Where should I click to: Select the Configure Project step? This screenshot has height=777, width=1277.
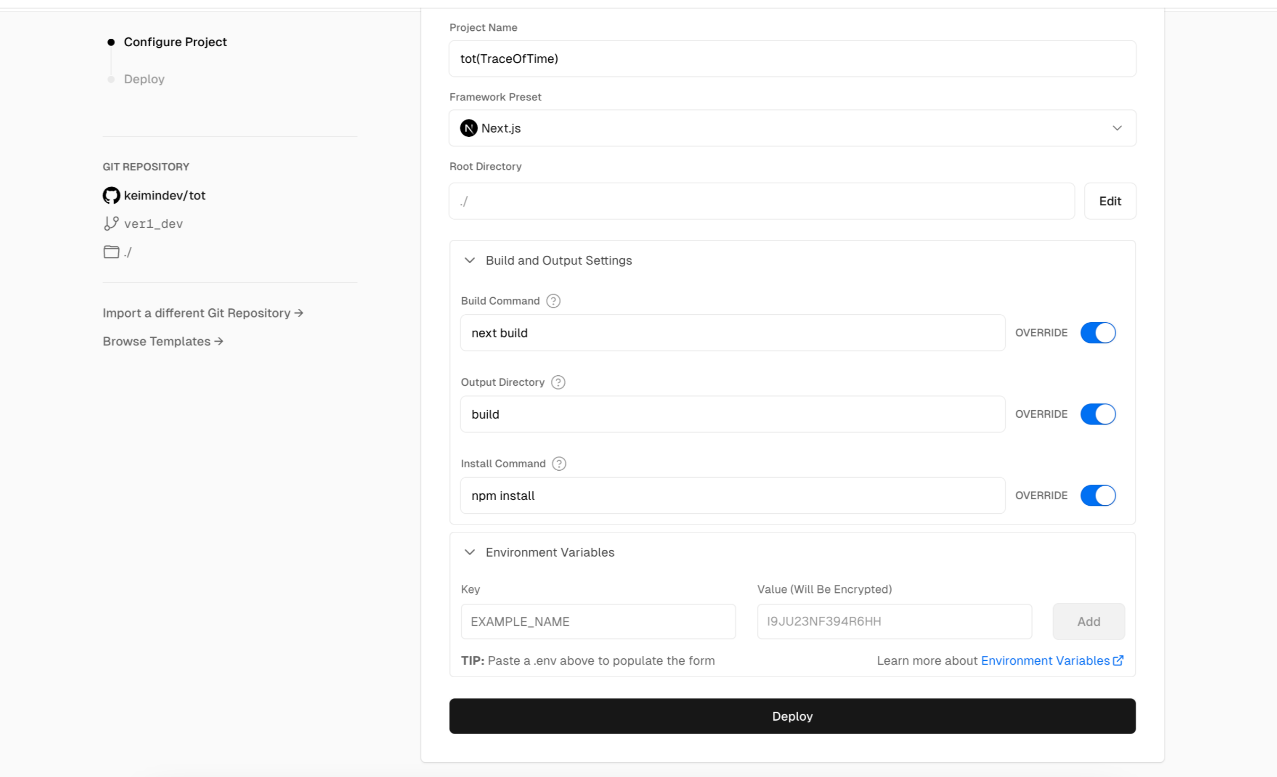175,42
